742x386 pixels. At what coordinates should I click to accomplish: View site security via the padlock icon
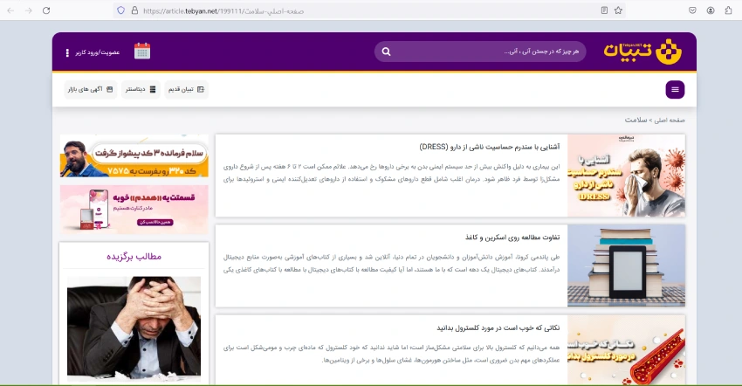click(134, 10)
